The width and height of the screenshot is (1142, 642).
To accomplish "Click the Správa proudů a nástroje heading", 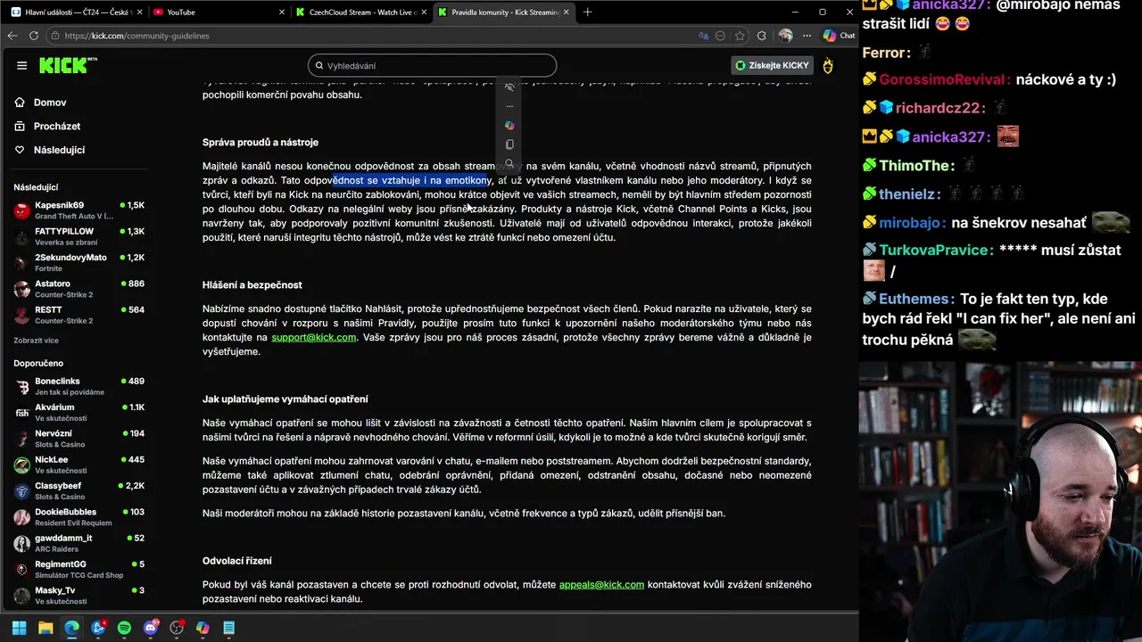I will tap(261, 142).
